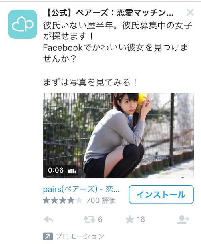This screenshot has width=201, height=244.
Task: Play the video thumbnail of the woman
Action: [x=118, y=135]
